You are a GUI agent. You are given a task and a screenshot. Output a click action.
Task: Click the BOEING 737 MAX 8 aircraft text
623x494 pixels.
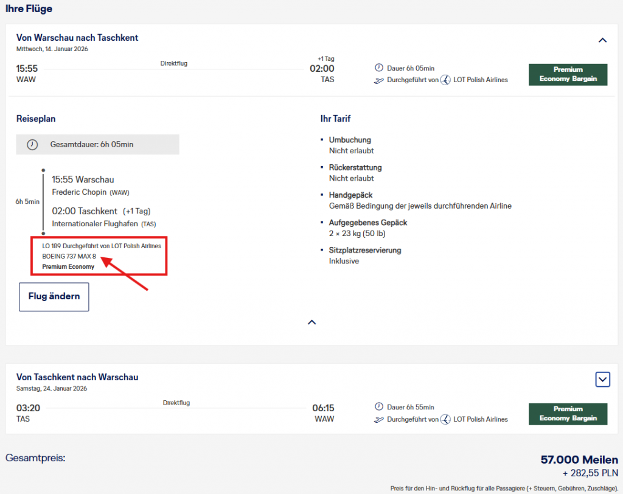tap(69, 256)
